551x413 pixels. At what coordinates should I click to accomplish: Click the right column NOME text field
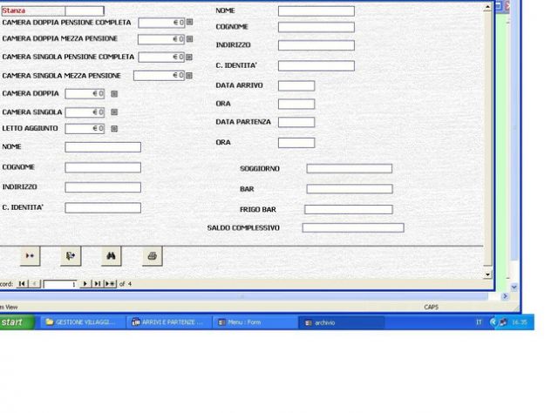click(316, 11)
